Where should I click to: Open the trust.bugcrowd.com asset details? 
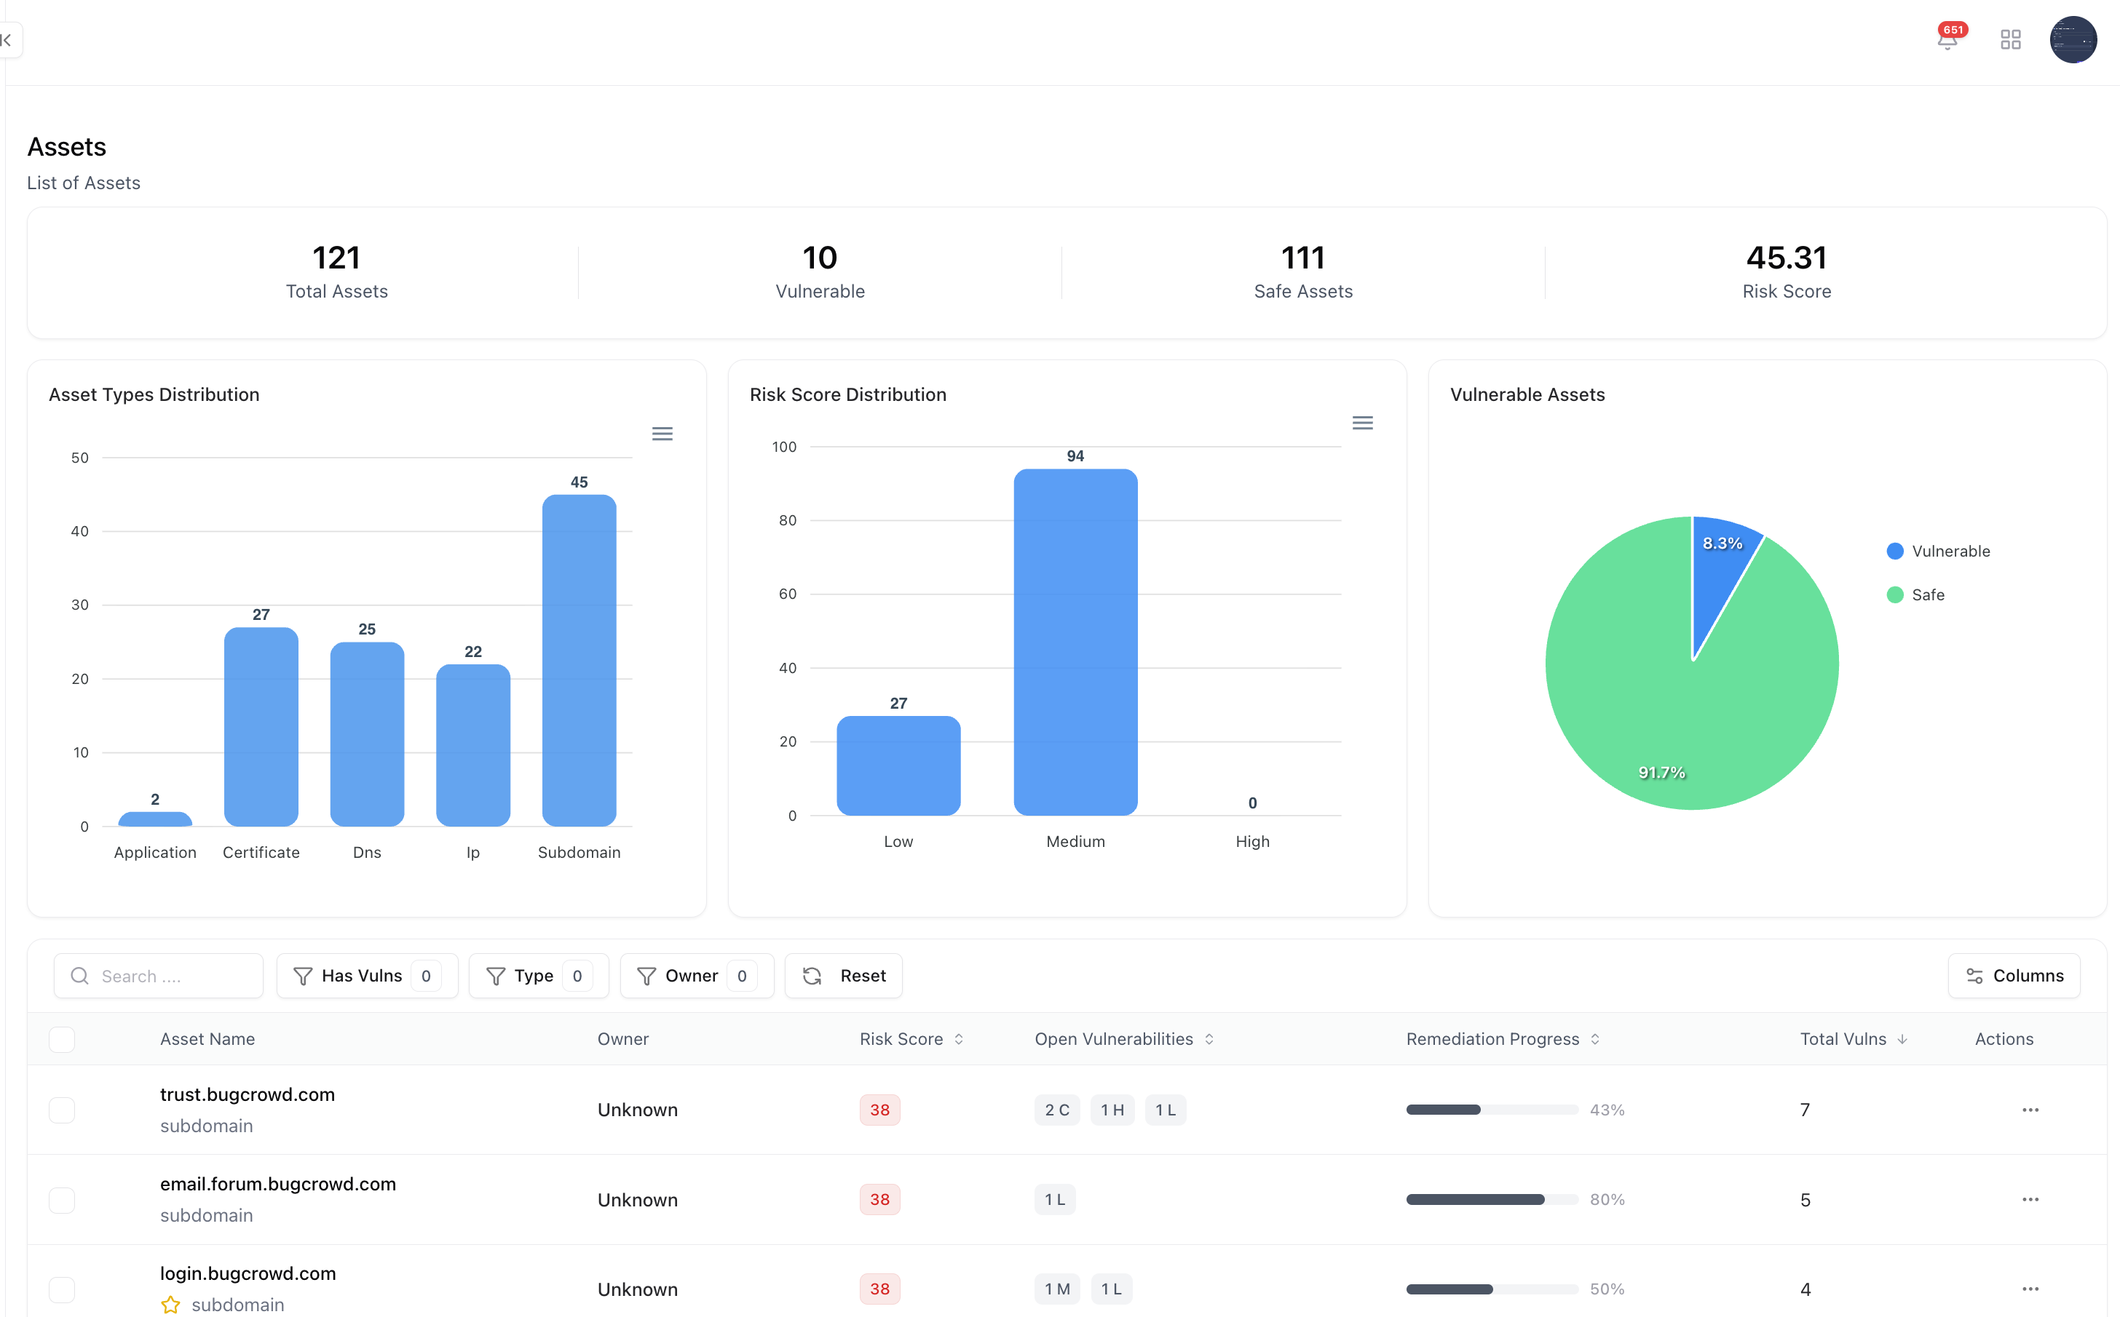[x=248, y=1095]
